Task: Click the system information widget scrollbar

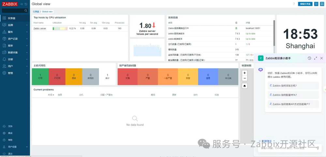Action: tap(274, 33)
